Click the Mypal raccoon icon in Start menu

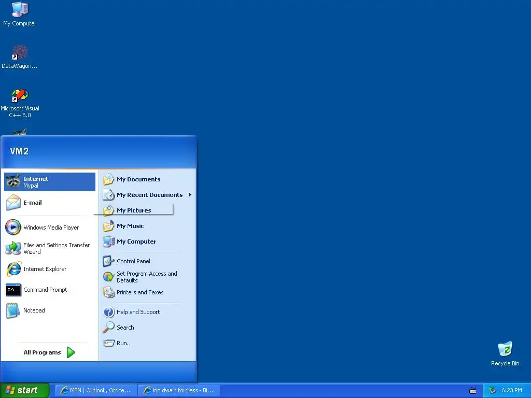13,182
